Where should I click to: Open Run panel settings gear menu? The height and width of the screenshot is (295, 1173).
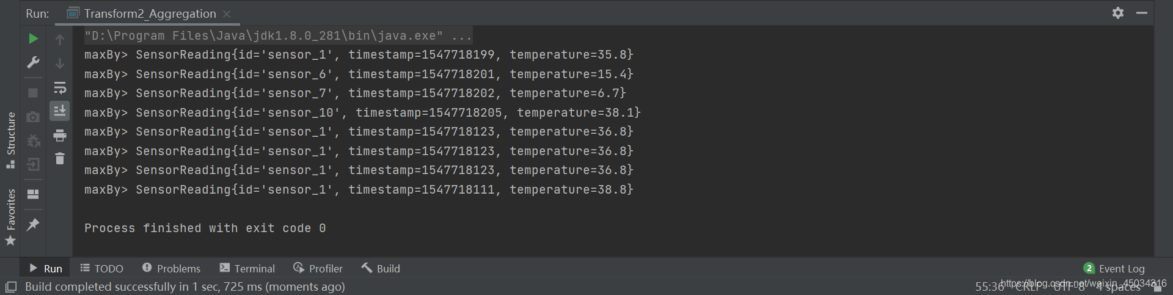tap(1118, 13)
